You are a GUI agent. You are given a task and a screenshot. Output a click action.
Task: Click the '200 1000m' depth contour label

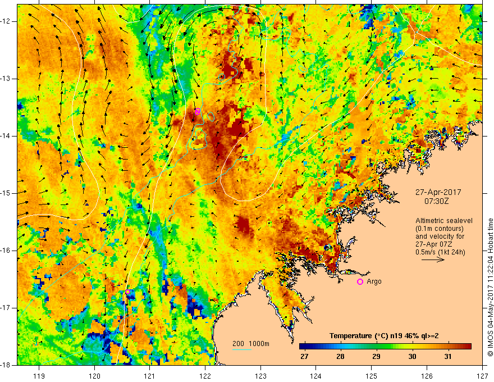(251, 344)
